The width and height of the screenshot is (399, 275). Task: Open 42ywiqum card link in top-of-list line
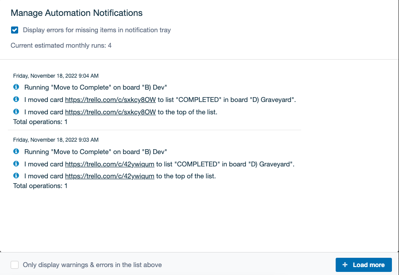tap(110, 176)
